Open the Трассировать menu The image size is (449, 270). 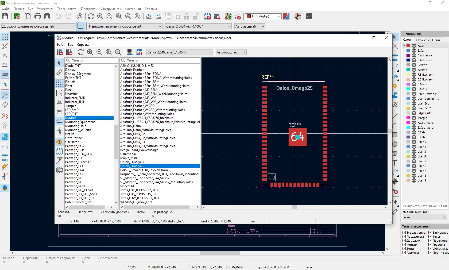(67, 9)
